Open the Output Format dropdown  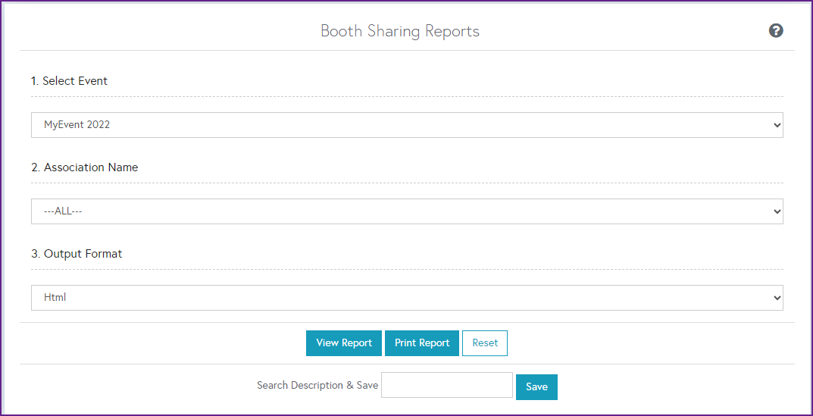(x=406, y=298)
